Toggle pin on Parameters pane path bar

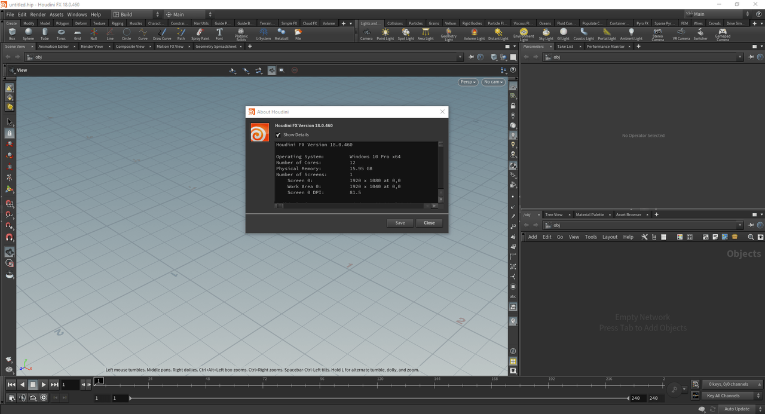[751, 57]
